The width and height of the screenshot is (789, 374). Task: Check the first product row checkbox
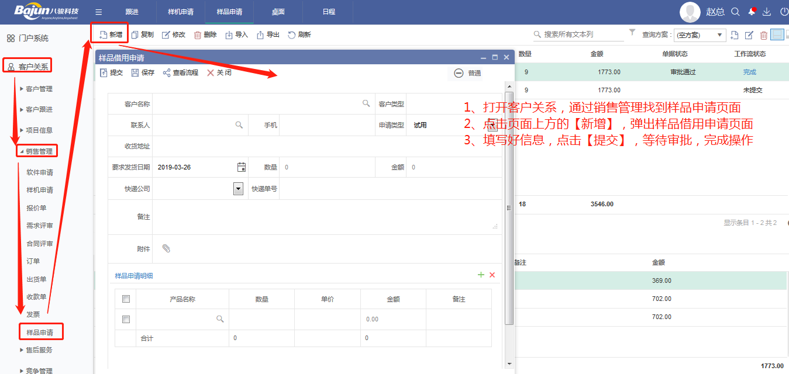tap(126, 319)
